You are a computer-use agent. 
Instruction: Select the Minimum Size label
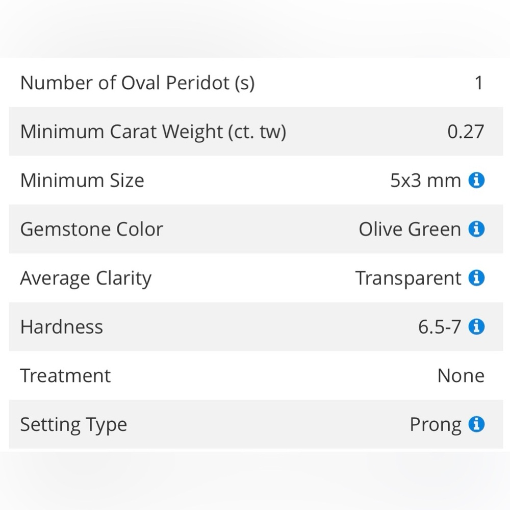click(x=82, y=180)
